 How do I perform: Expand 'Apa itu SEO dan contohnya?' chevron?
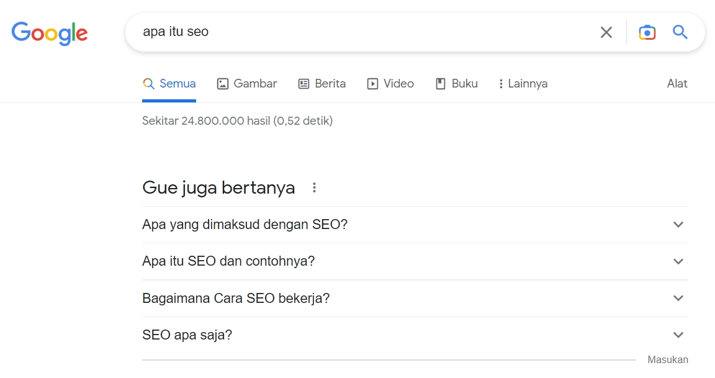tap(678, 261)
